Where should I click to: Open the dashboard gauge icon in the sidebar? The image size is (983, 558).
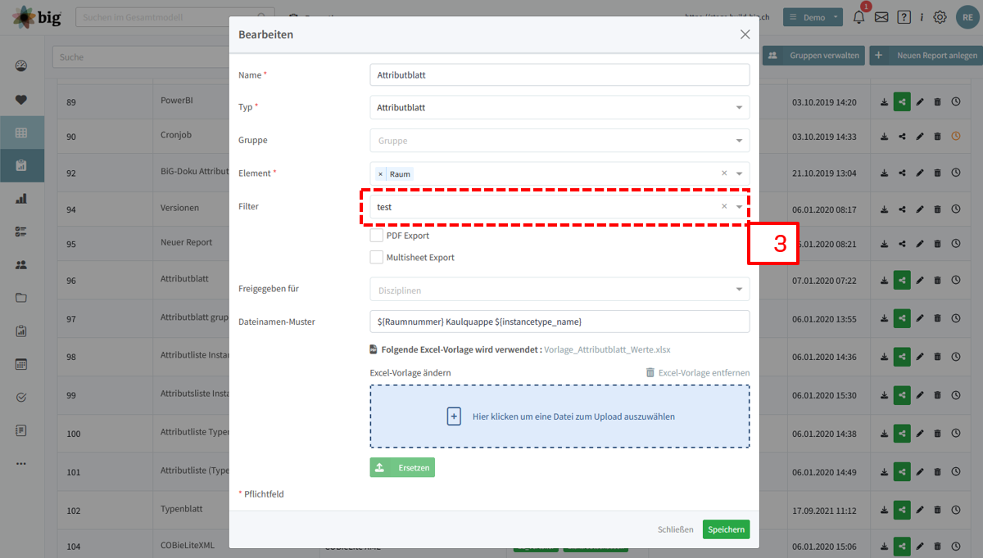[21, 66]
